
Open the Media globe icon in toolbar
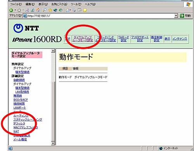[x=55, y=10]
